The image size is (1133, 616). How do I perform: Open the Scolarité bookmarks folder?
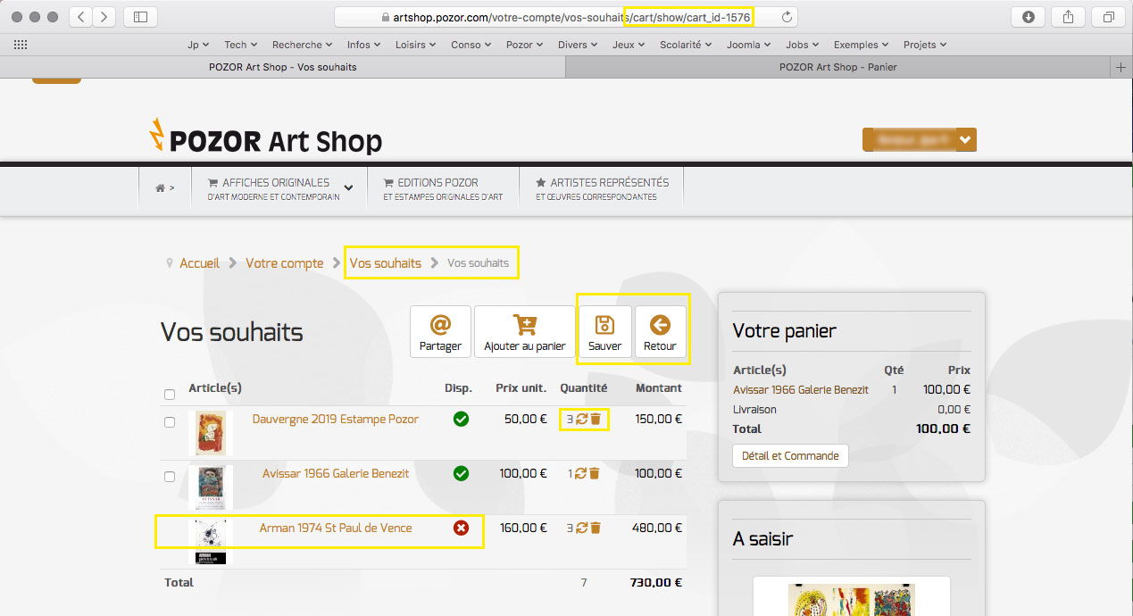point(686,45)
